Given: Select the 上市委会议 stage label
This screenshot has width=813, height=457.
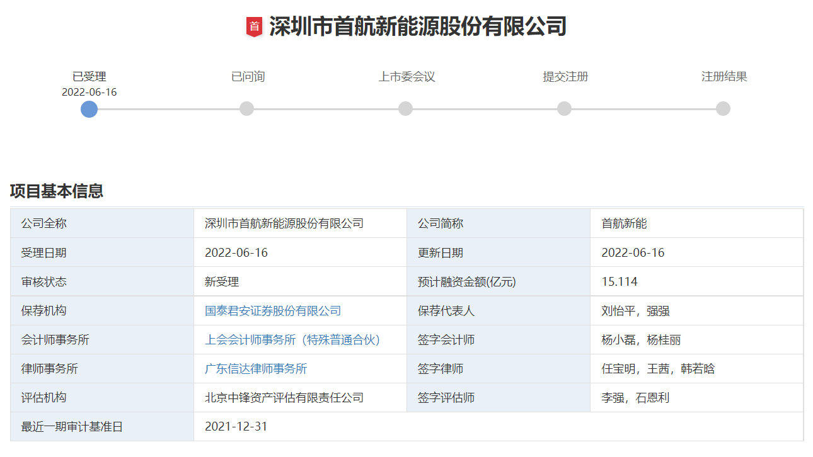Looking at the screenshot, I should click(405, 76).
